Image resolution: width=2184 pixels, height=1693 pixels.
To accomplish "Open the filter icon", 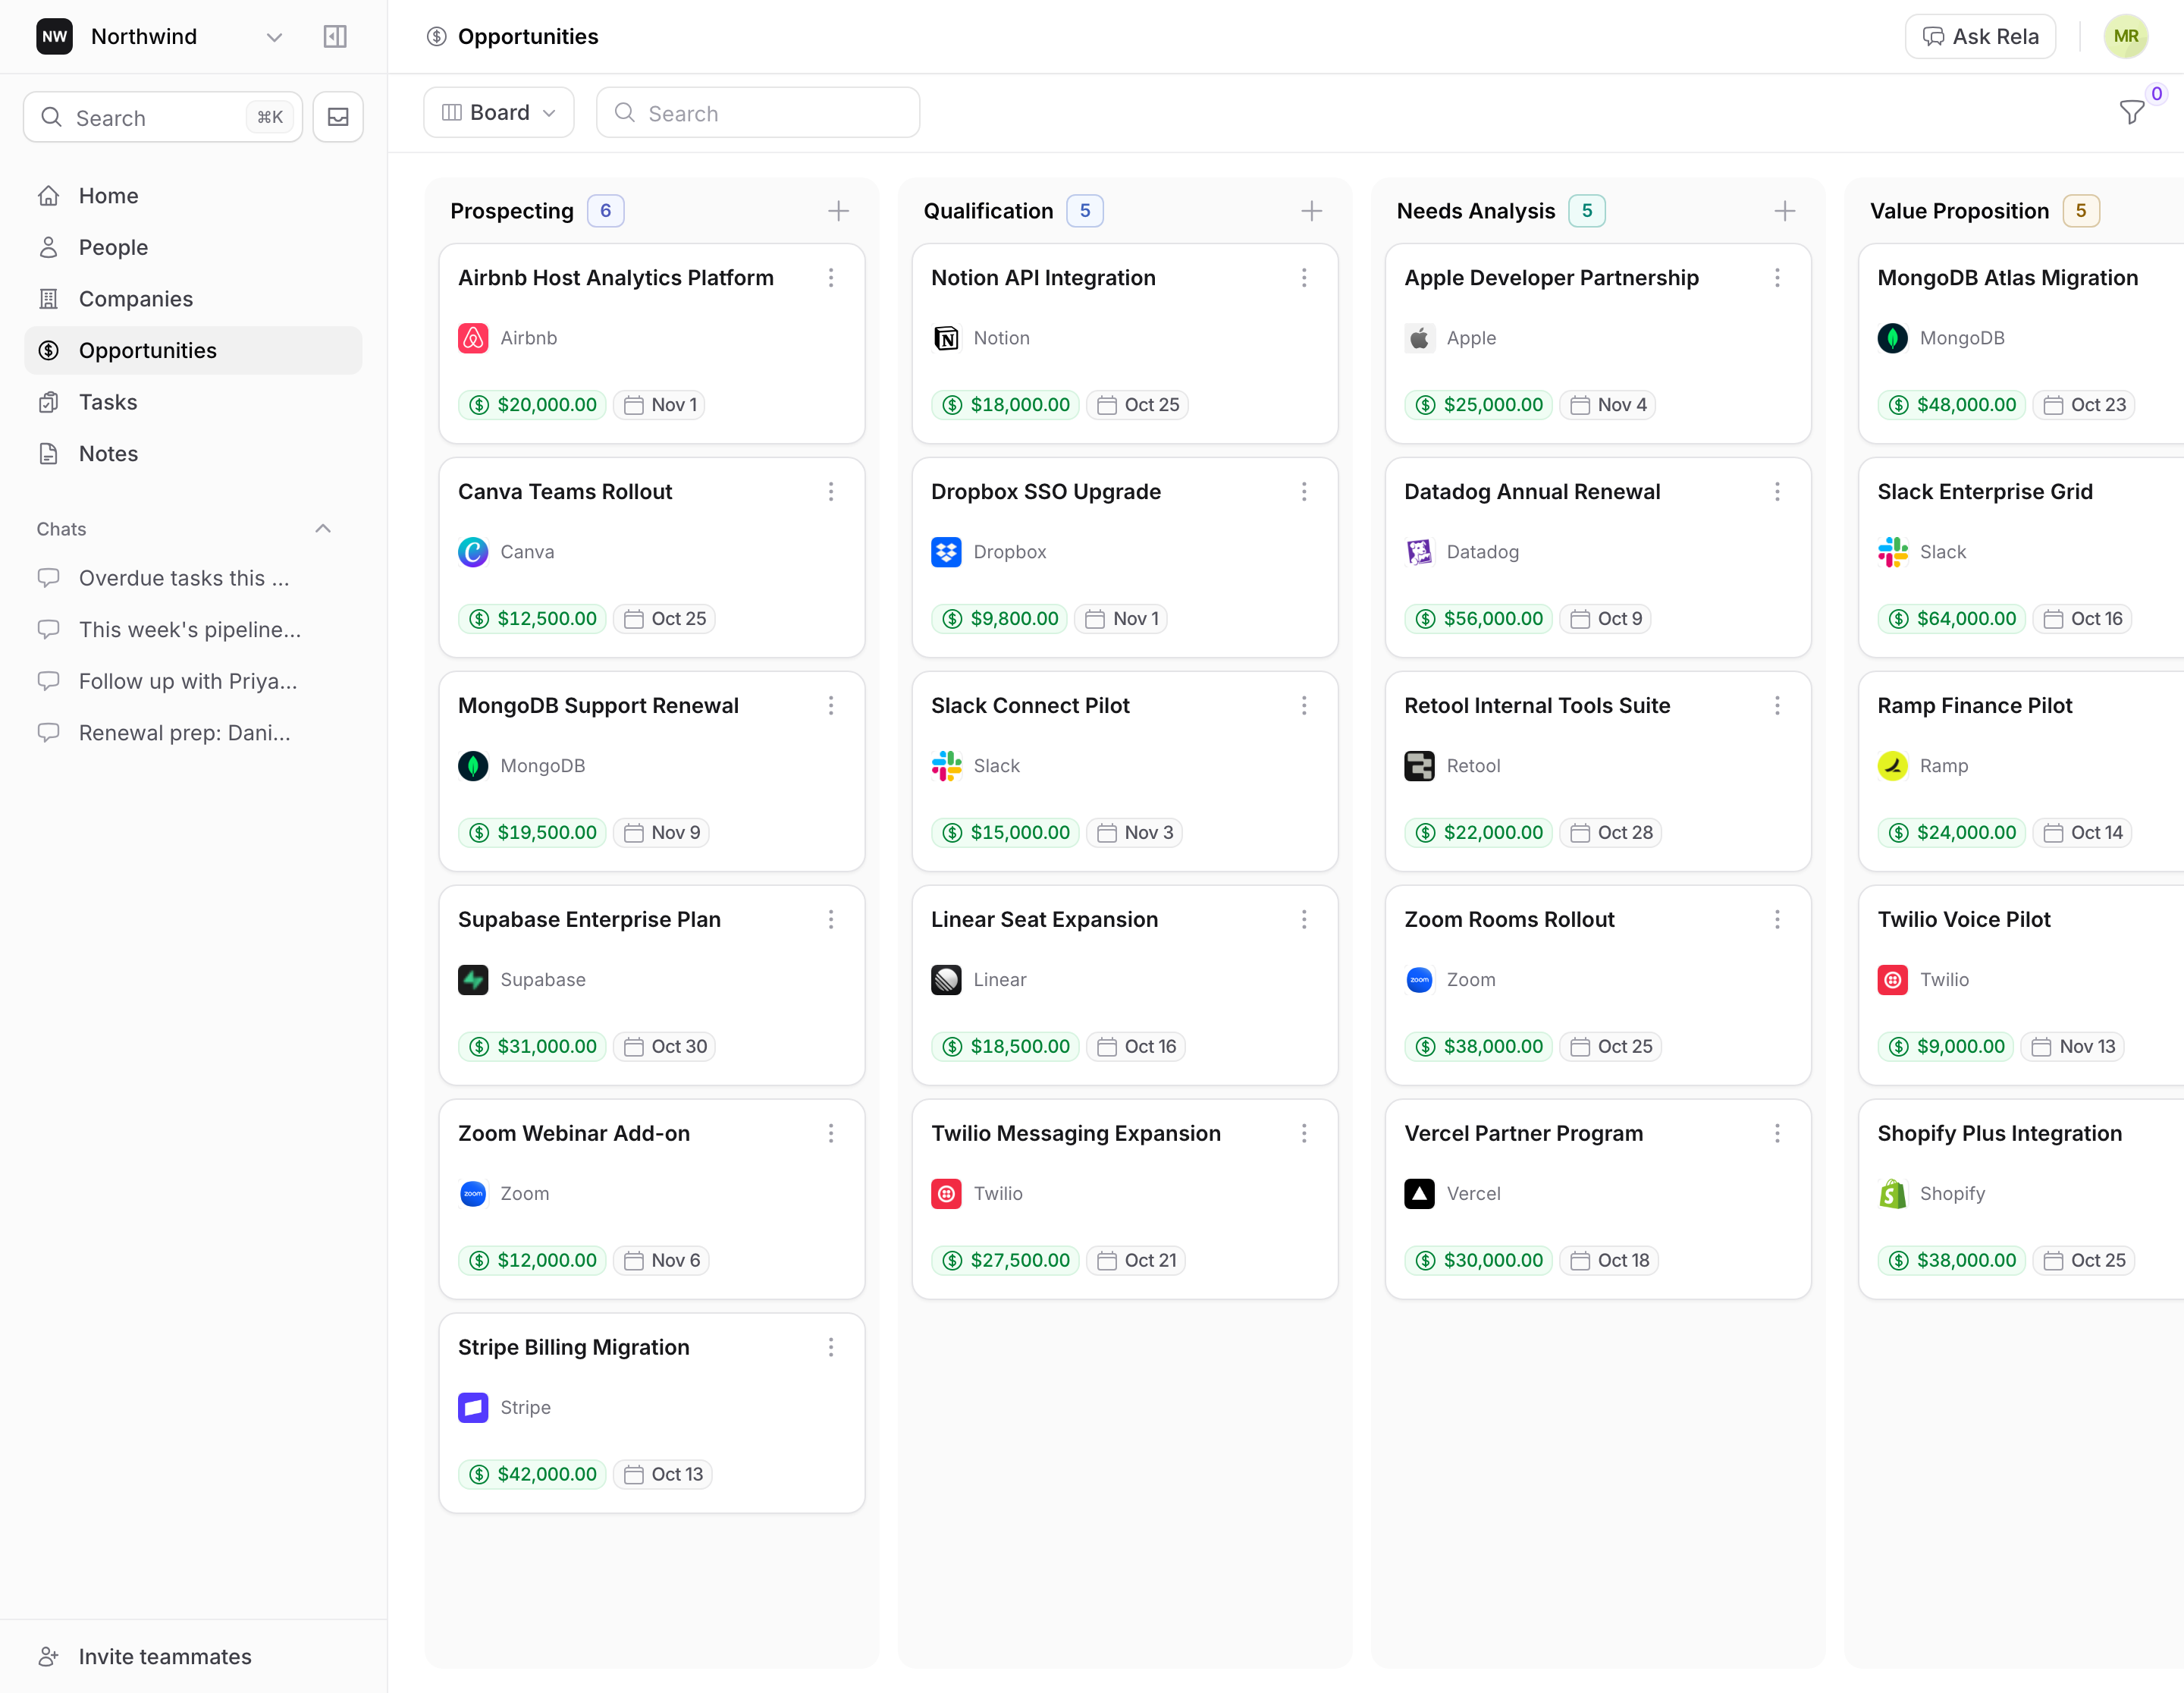I will tap(2130, 112).
